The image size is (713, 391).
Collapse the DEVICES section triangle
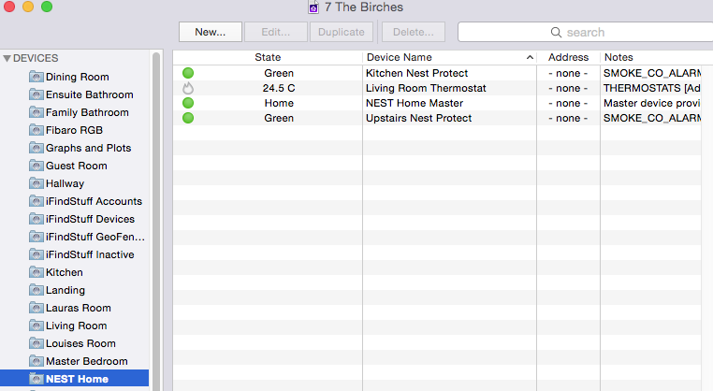pyautogui.click(x=7, y=58)
